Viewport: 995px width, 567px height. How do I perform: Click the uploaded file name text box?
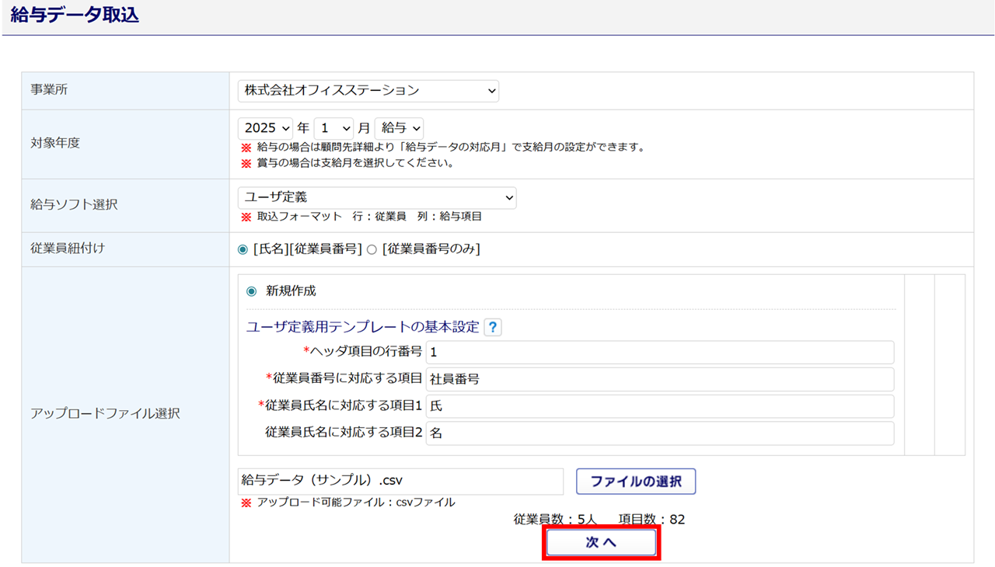click(x=400, y=482)
